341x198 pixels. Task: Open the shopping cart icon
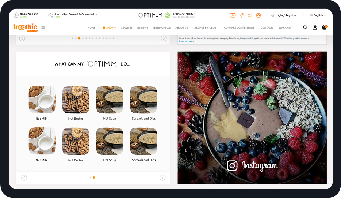point(324,27)
